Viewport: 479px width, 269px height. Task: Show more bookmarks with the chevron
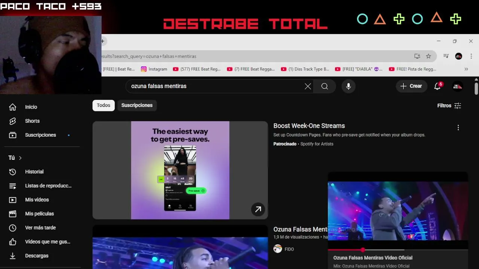click(466, 69)
